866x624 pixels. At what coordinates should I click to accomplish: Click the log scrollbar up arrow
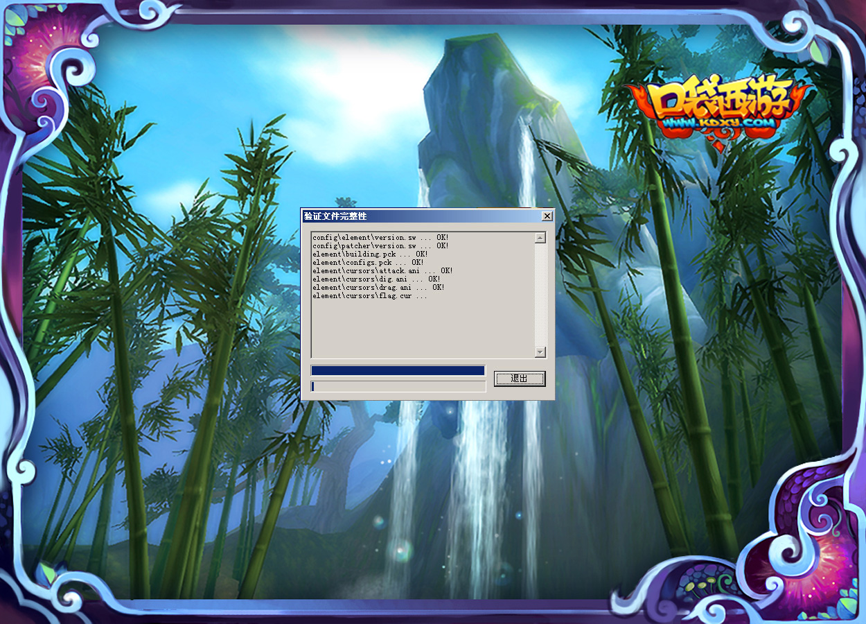point(540,238)
